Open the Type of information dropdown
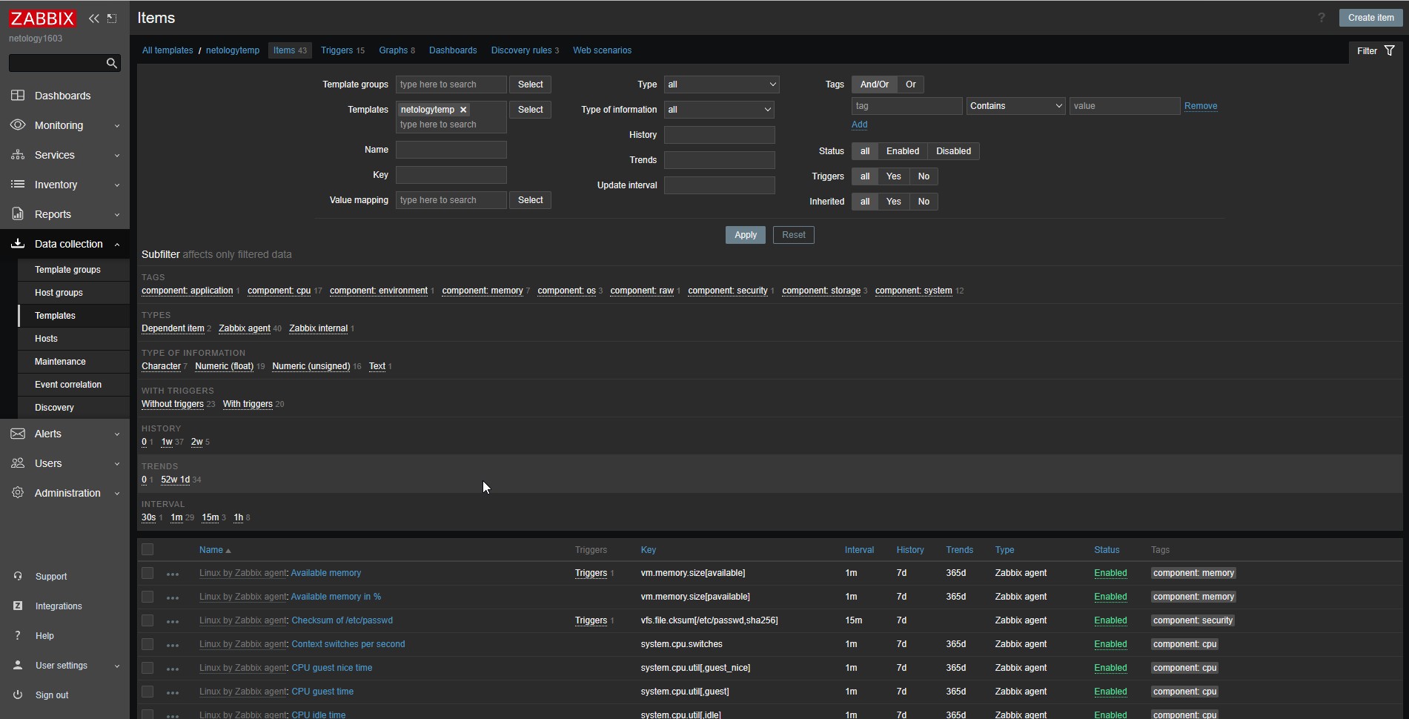 click(x=719, y=110)
